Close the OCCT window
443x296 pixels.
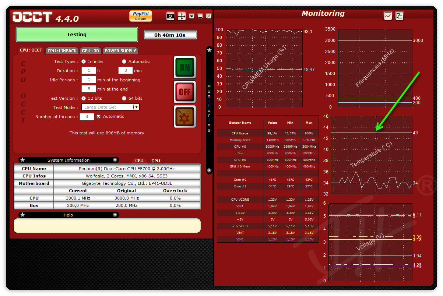pyautogui.click(x=209, y=16)
